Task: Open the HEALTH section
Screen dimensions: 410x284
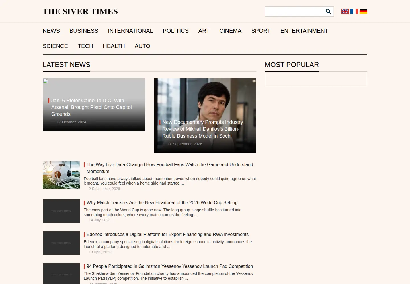Action: point(114,46)
